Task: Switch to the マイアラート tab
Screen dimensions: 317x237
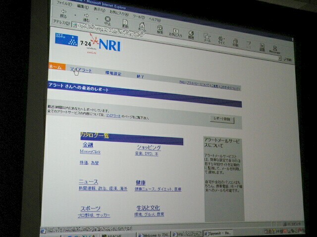Action: coord(81,71)
